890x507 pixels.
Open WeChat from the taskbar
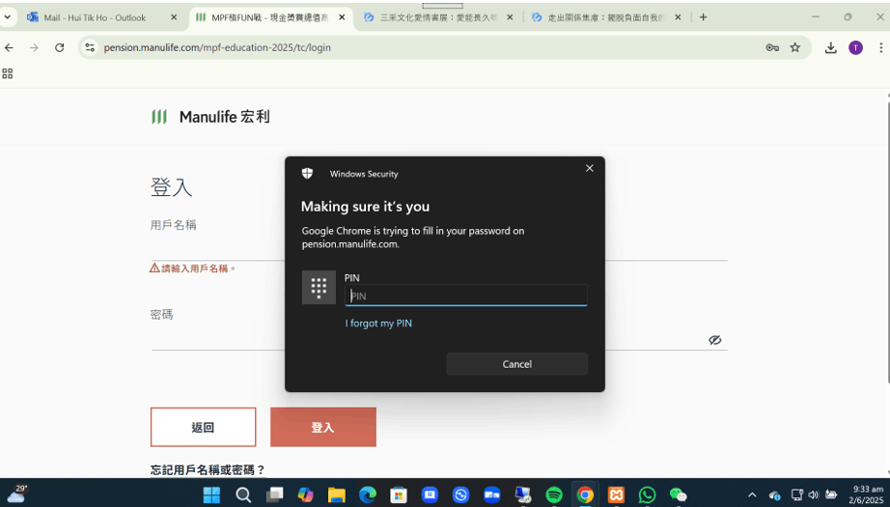point(678,494)
